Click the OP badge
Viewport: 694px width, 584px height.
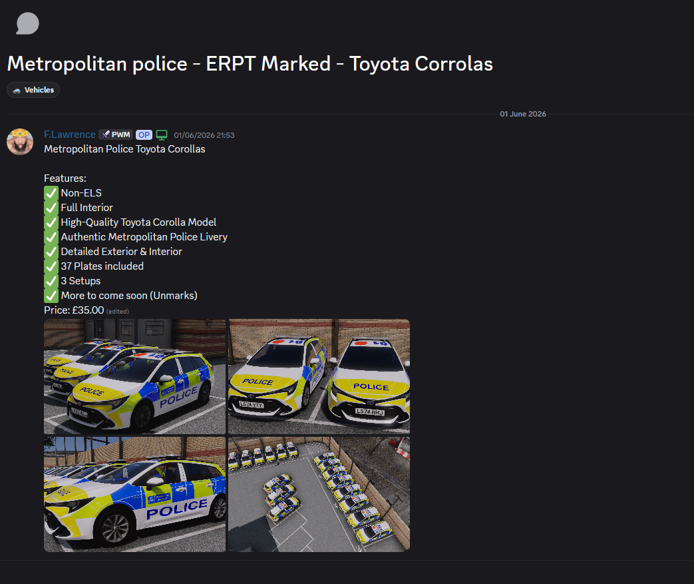[144, 135]
